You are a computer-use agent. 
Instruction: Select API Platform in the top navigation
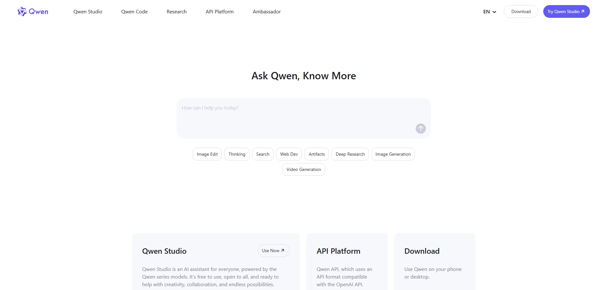click(x=220, y=12)
